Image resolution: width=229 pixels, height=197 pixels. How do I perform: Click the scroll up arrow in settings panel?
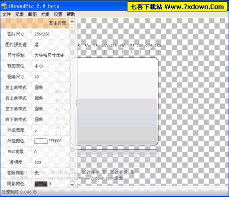pos(72,21)
